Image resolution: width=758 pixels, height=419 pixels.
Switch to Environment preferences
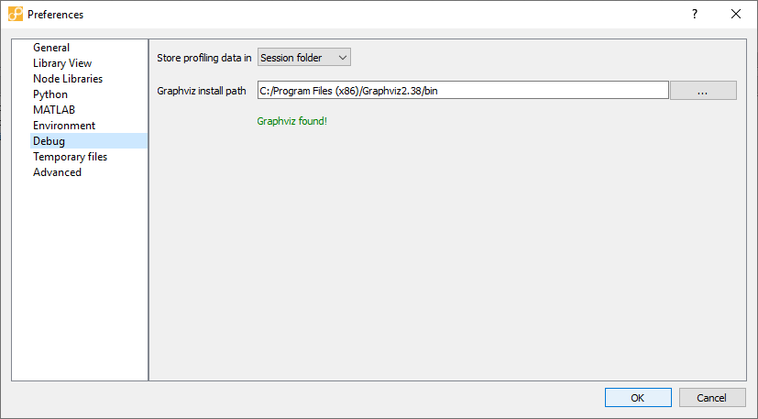(x=64, y=126)
